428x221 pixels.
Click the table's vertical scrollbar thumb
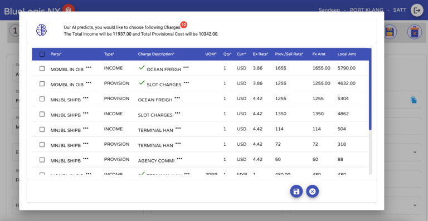pos(370,89)
